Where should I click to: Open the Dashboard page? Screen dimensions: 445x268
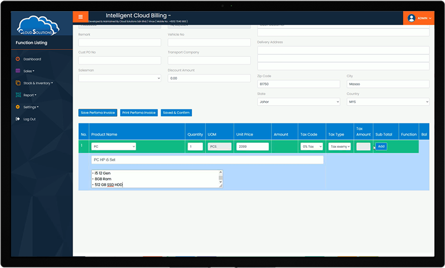pyautogui.click(x=32, y=59)
